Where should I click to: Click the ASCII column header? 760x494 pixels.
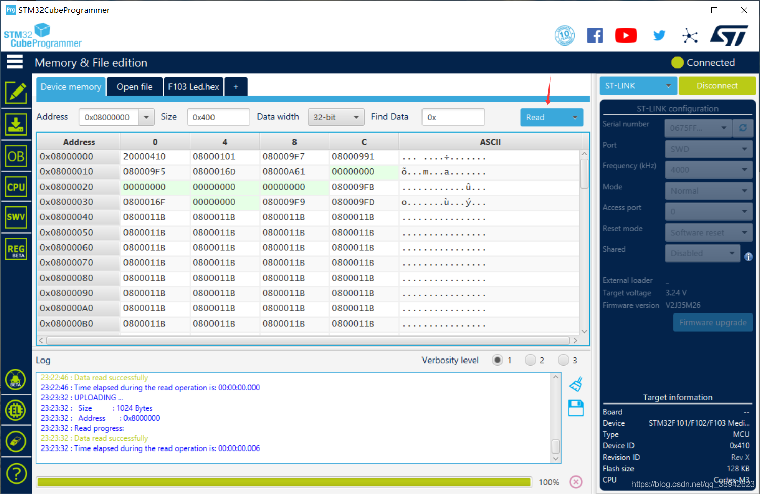[x=490, y=142]
